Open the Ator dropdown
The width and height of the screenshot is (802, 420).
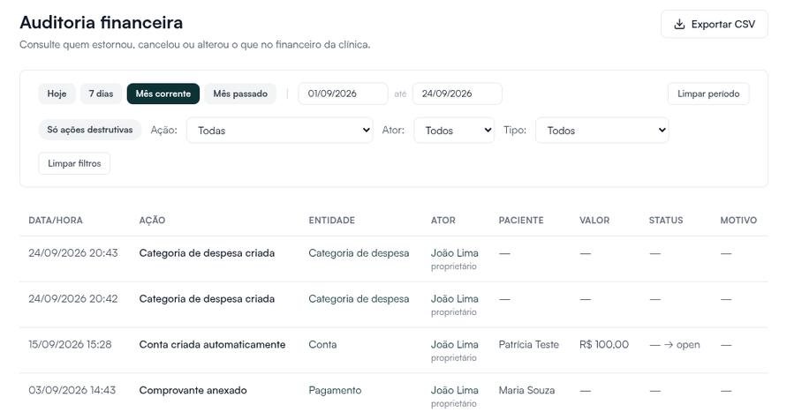click(x=454, y=131)
